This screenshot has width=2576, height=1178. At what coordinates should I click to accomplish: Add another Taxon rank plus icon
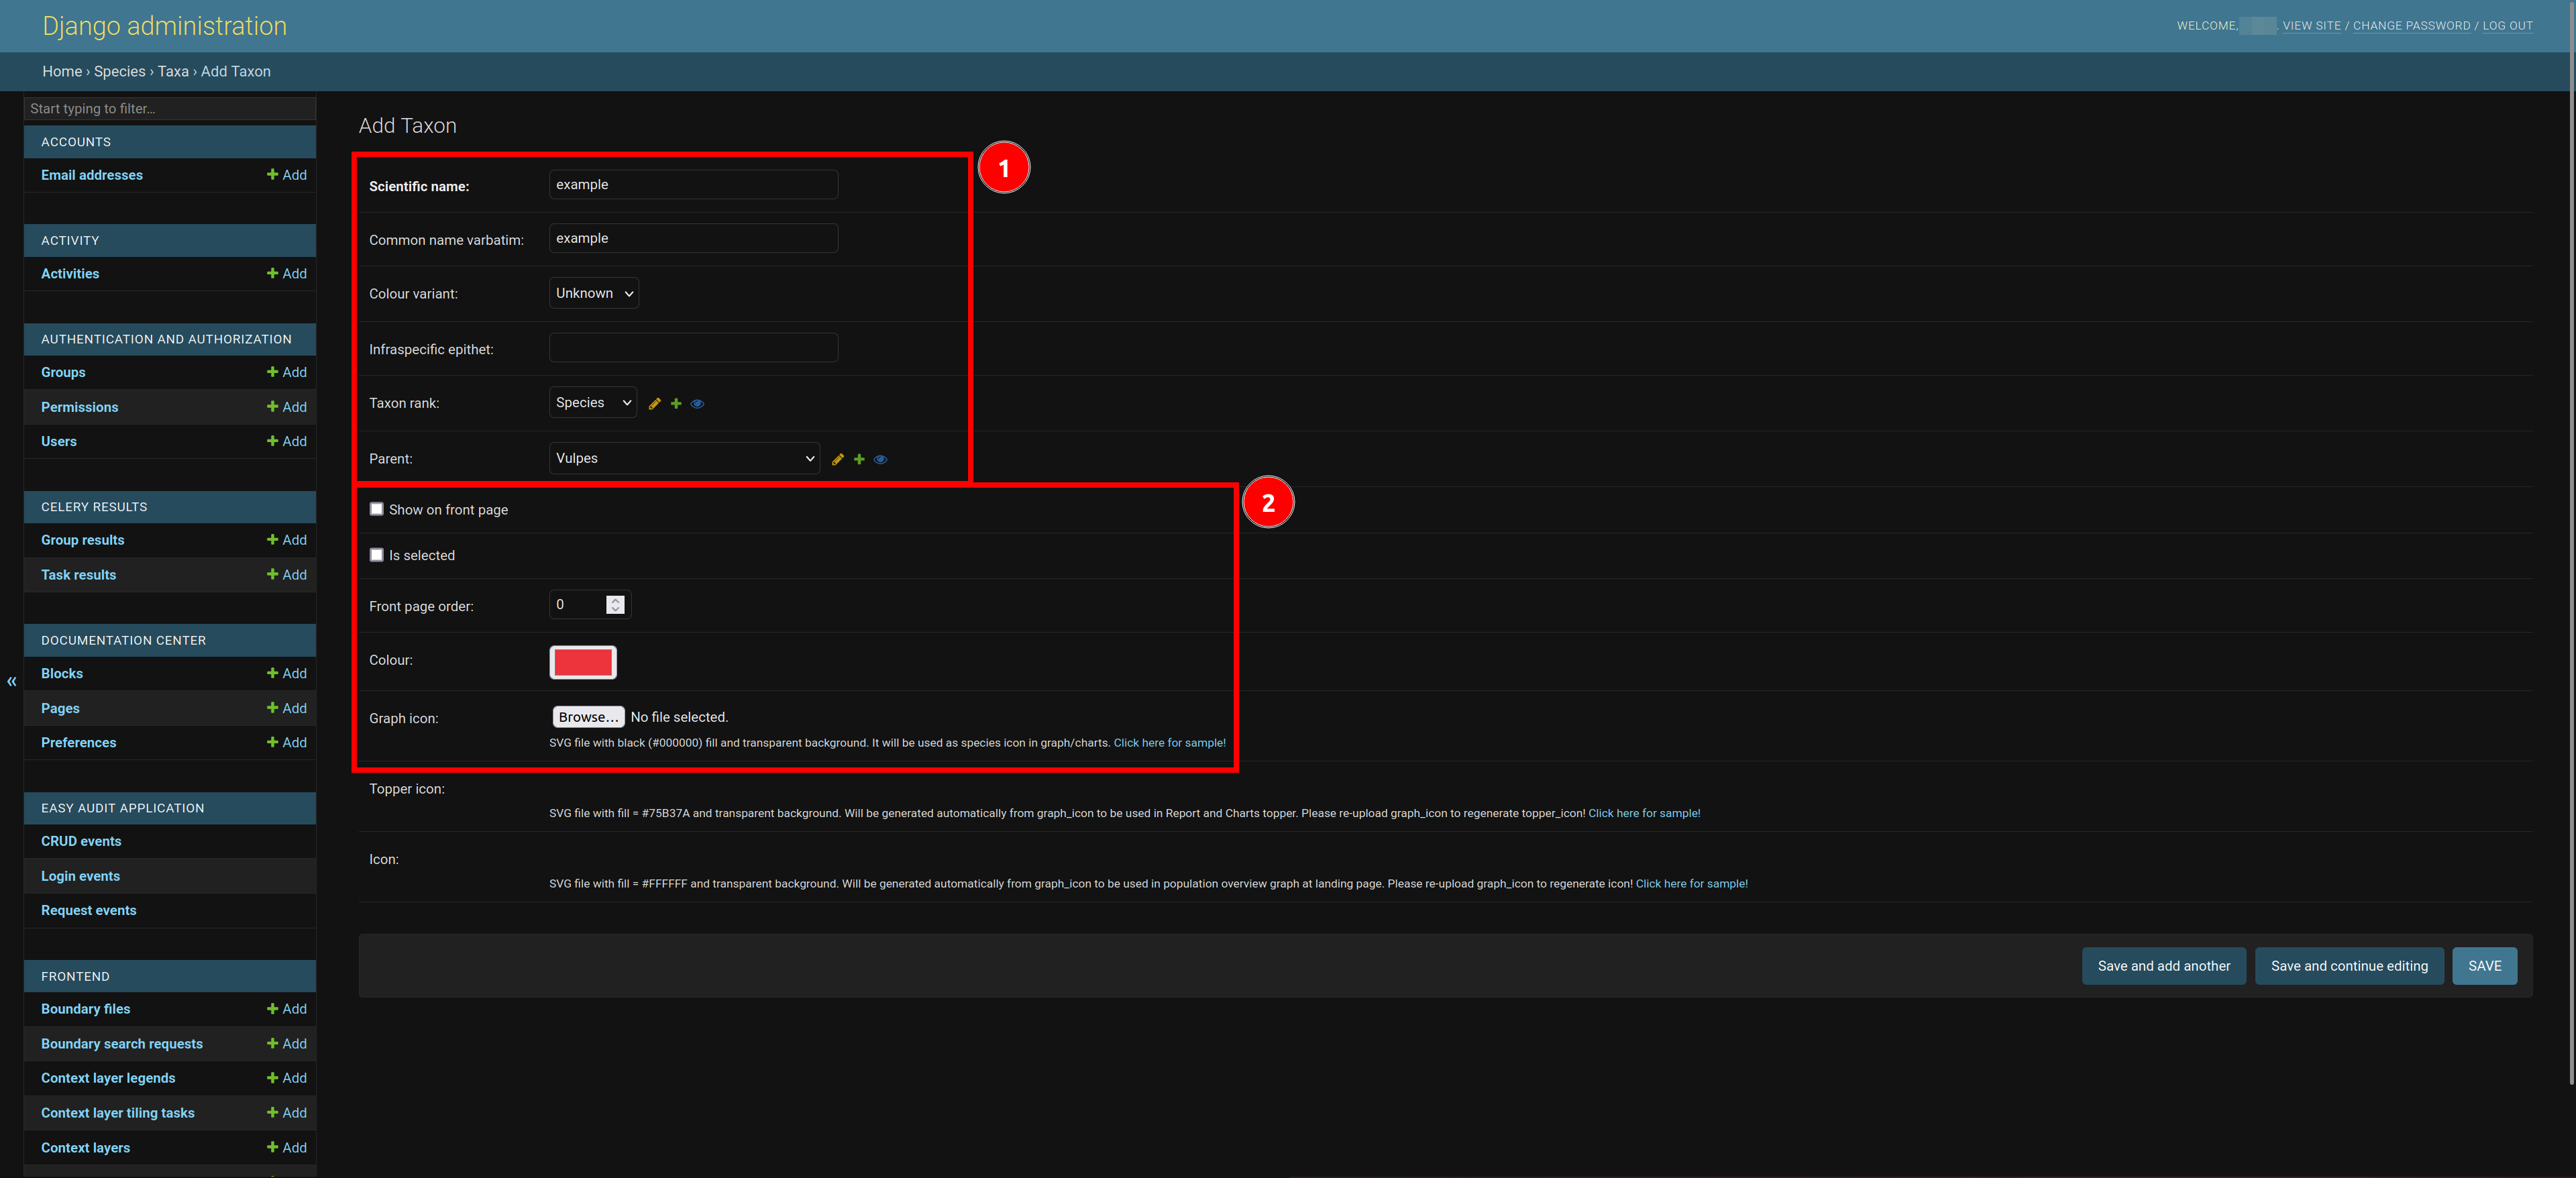click(676, 404)
